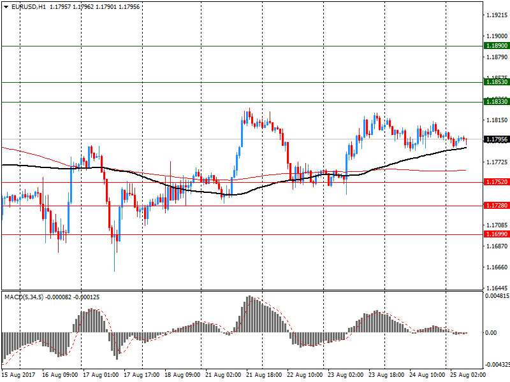This screenshot has width=510, height=382.
Task: Click the 1.18330 green level price label
Action: click(x=497, y=102)
